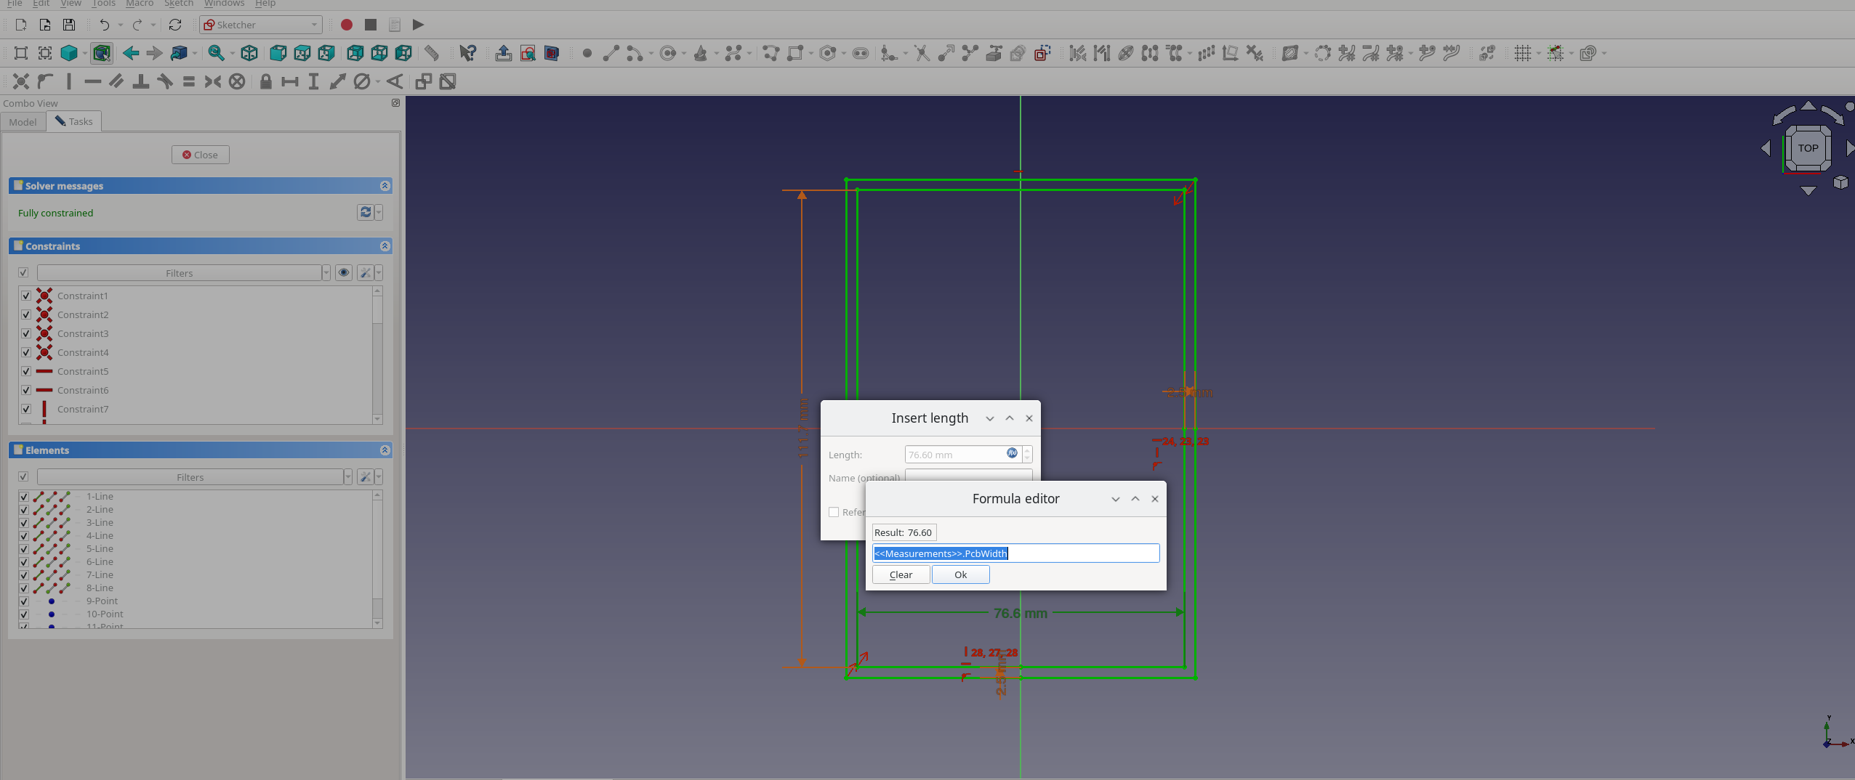Open the Sketch menu
This screenshot has width=1855, height=780.
179,4
